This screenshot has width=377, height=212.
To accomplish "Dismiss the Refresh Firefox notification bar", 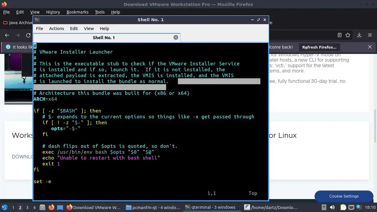I will click(370, 47).
